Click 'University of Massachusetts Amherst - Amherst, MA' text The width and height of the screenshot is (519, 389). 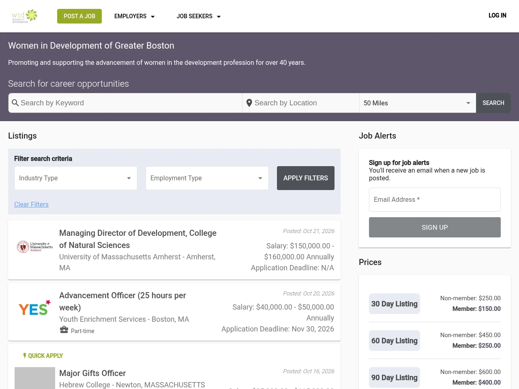click(x=137, y=262)
